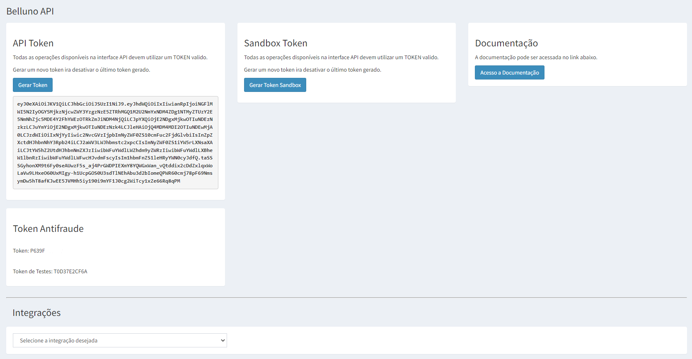692x359 pixels.
Task: Click the Belluno API page title
Action: [x=30, y=11]
